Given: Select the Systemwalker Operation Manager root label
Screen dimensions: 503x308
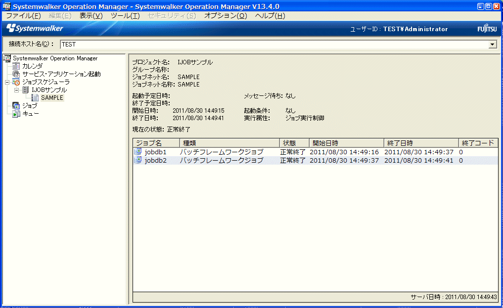Looking at the screenshot, I should 55,58.
